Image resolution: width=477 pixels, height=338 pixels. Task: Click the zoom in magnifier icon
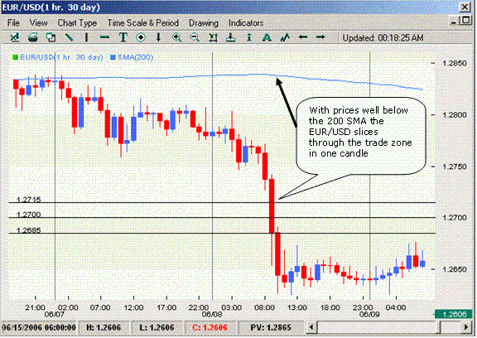(176, 37)
